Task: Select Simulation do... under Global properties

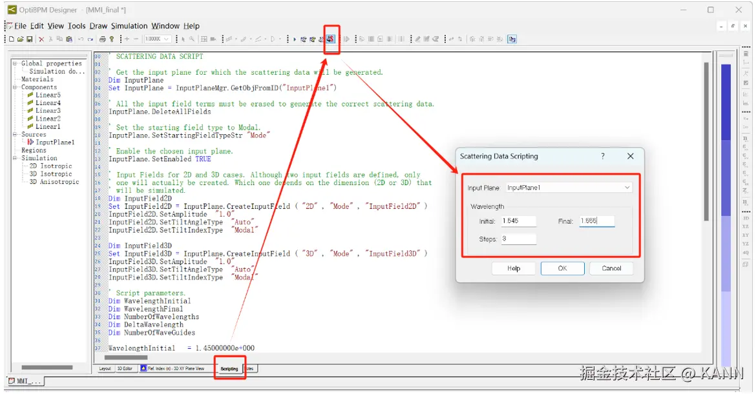Action: (x=57, y=71)
